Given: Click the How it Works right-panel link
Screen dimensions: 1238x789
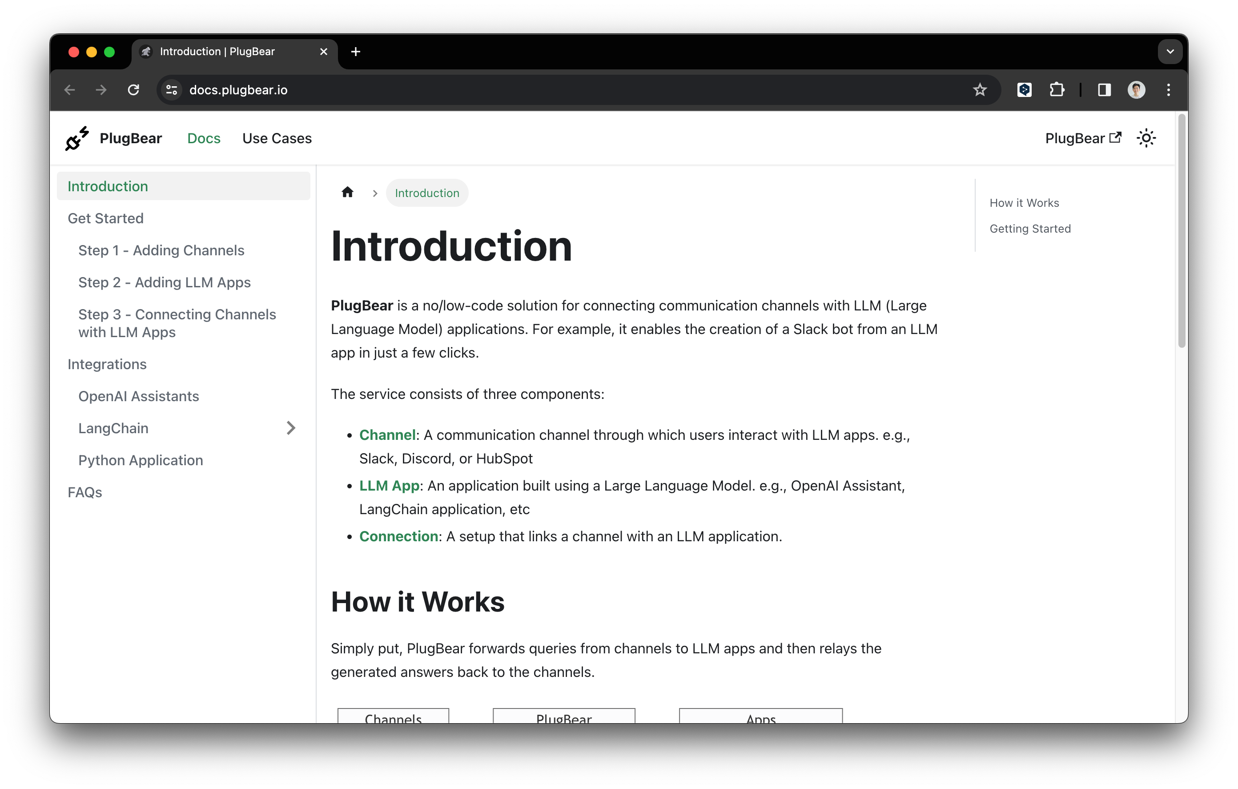Looking at the screenshot, I should [1024, 202].
